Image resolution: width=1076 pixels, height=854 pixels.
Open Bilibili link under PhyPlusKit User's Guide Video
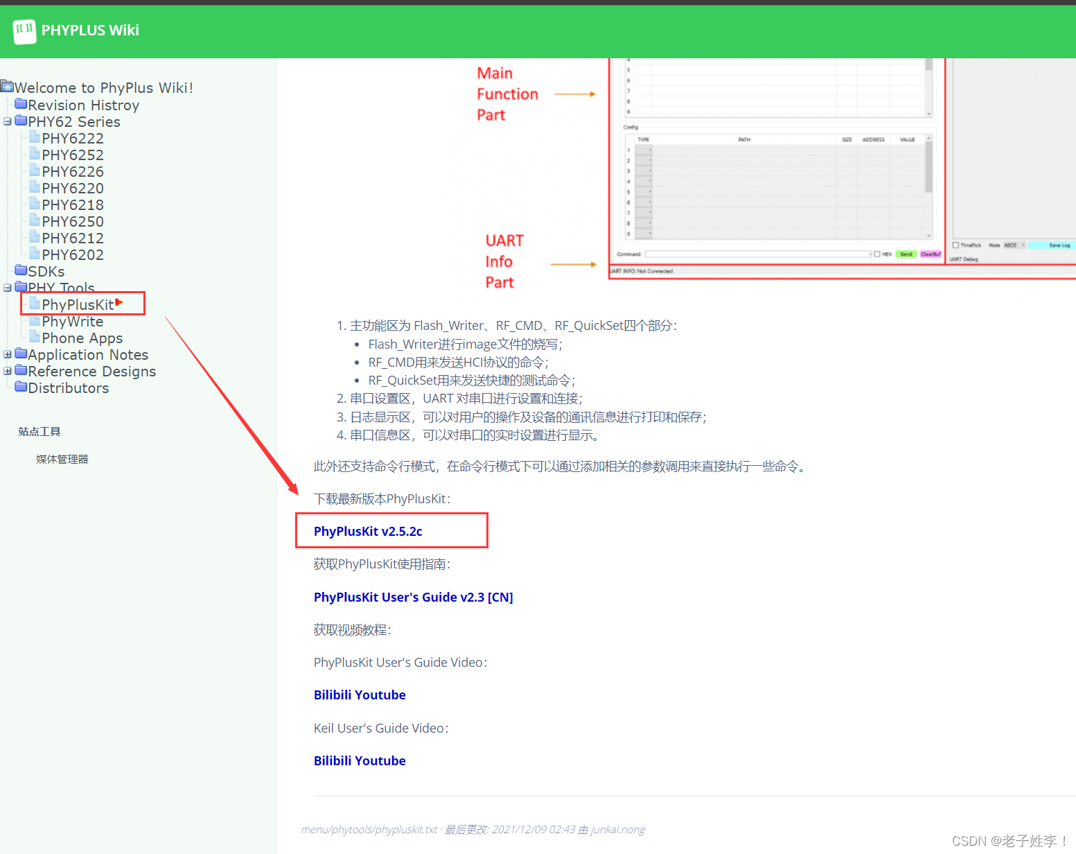pos(332,695)
